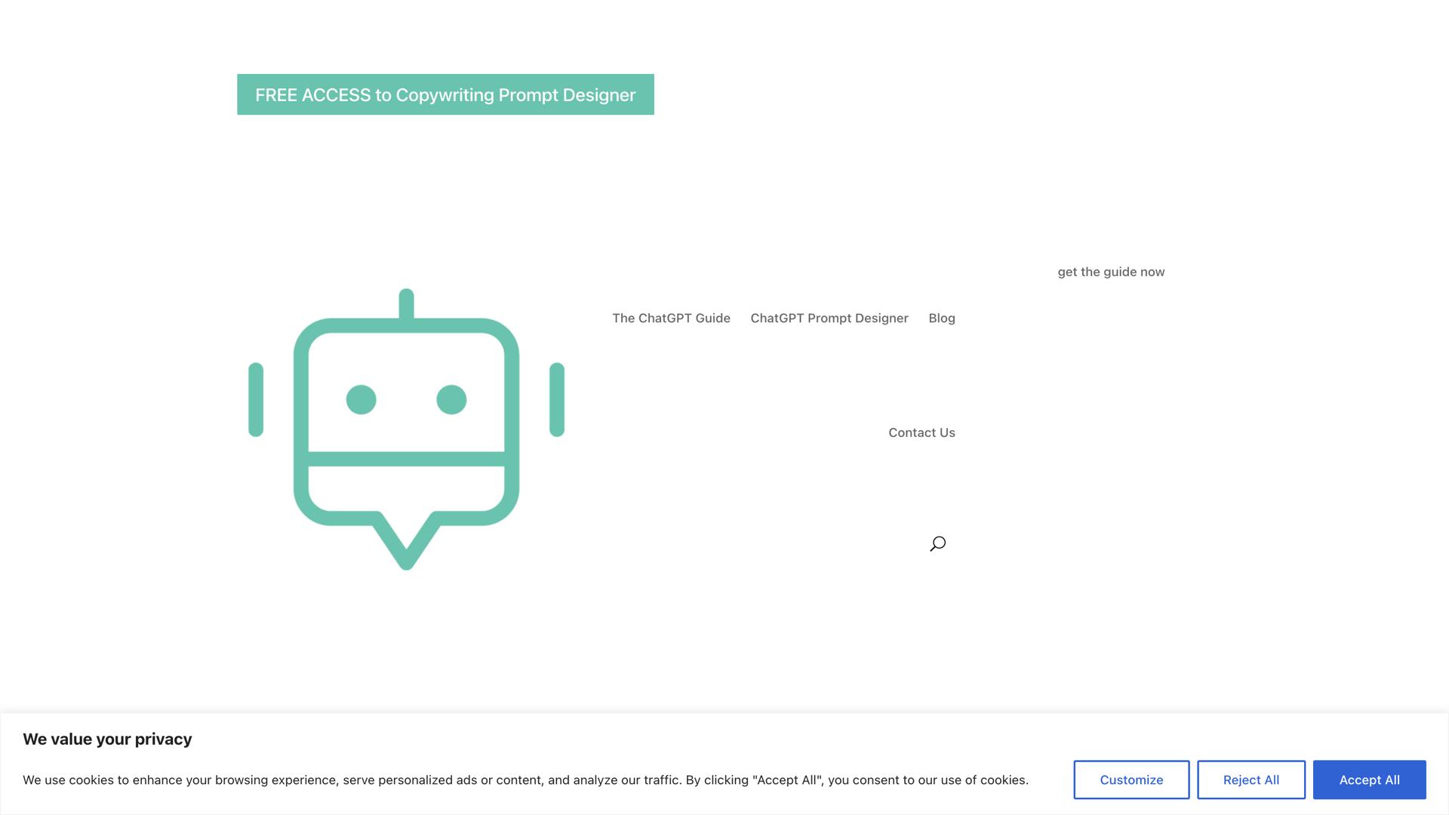This screenshot has height=815, width=1449.
Task: Click the robot logo's right eye
Action: [451, 400]
